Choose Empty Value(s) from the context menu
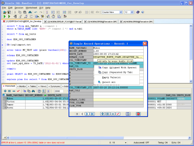The image size is (194, 146). coord(117,78)
